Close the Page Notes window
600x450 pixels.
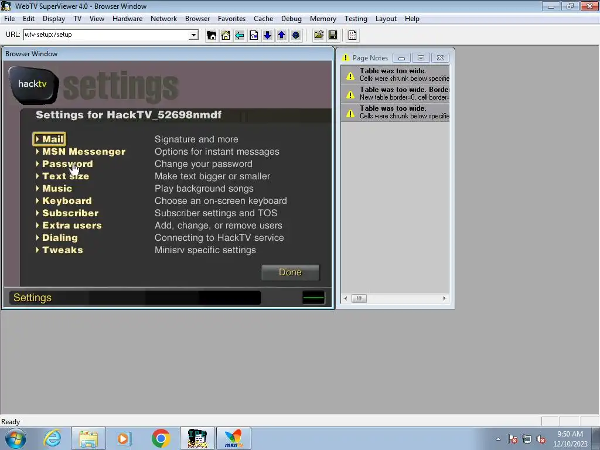pyautogui.click(x=440, y=58)
